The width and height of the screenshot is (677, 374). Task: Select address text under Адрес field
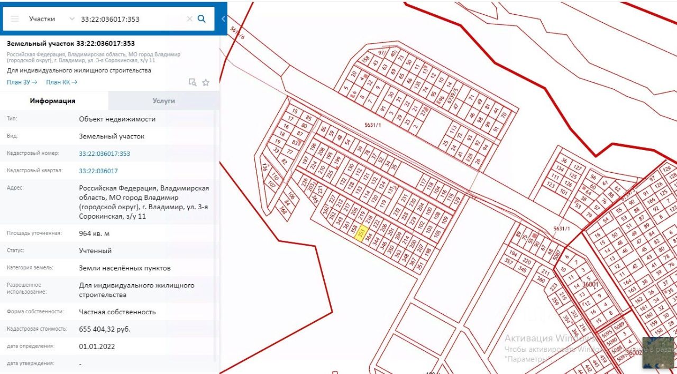pos(144,202)
